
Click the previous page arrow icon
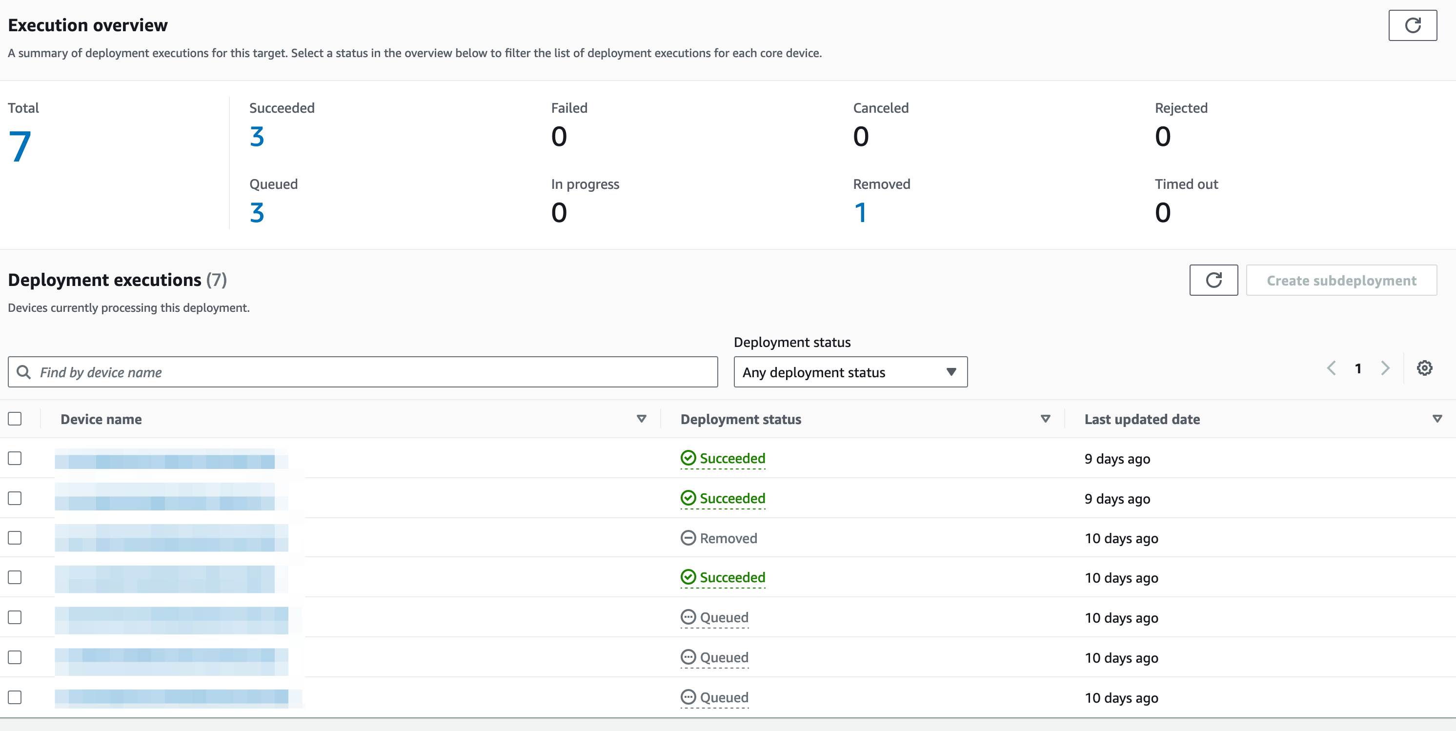(x=1333, y=367)
